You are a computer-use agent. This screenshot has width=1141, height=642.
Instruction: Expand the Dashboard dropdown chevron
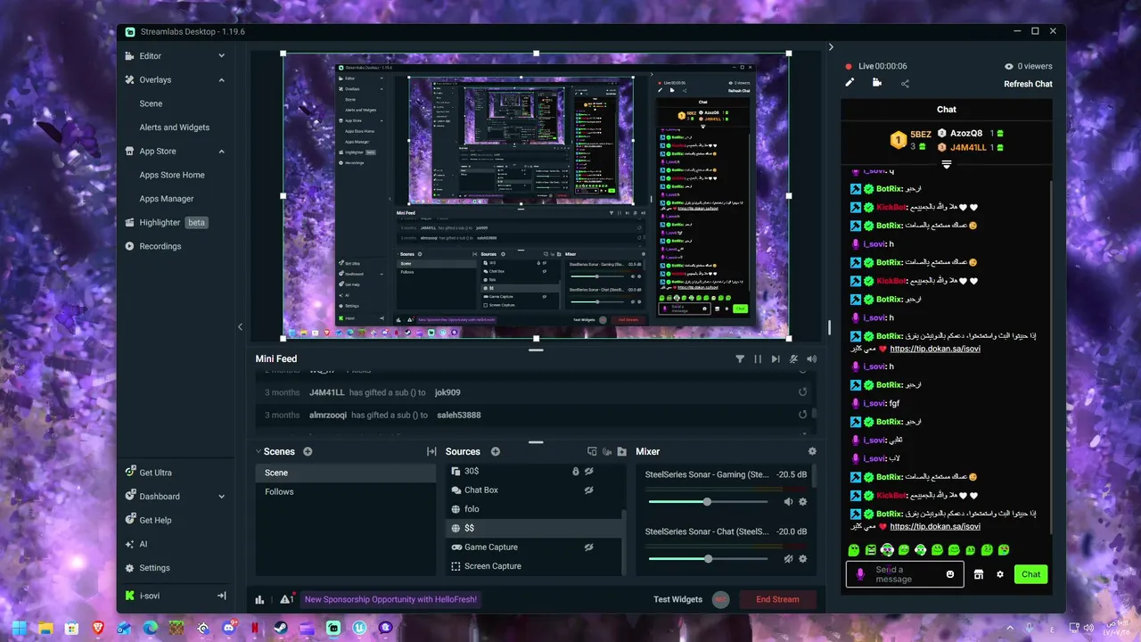[221, 497]
